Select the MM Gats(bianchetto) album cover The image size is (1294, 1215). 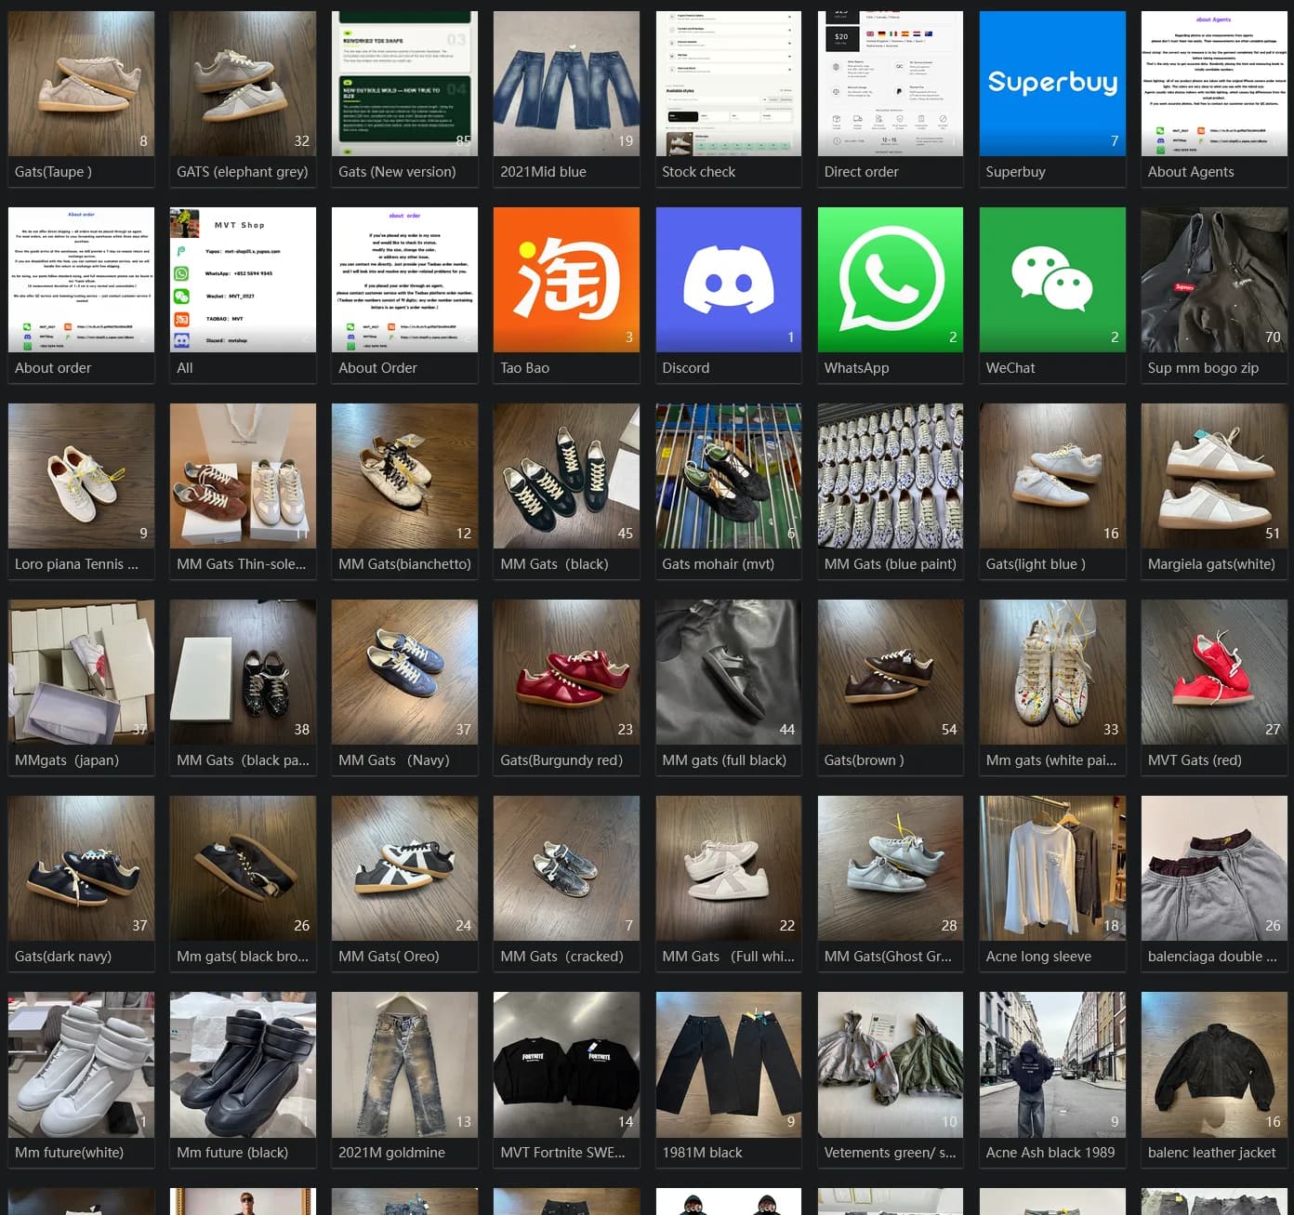[404, 476]
